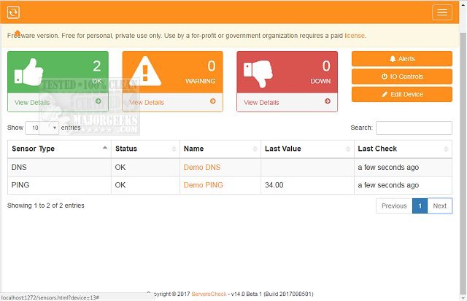Open ServersCheck link in footer
The image size is (467, 301).
(209, 294)
